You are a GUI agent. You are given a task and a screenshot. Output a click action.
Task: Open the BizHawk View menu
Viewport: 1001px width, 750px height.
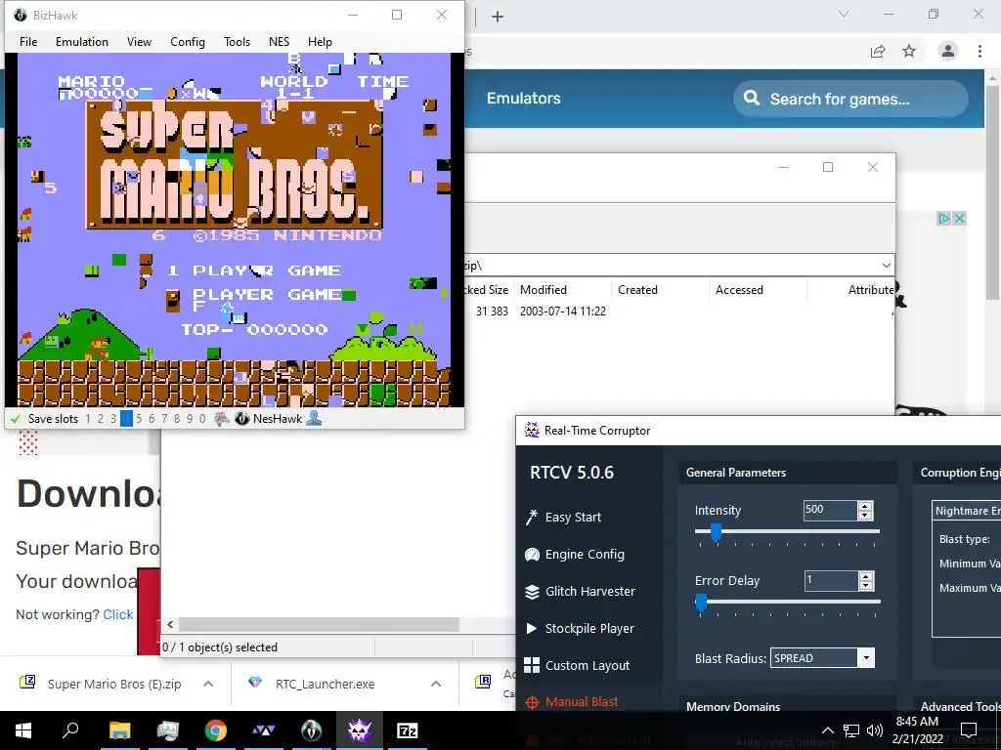point(139,41)
